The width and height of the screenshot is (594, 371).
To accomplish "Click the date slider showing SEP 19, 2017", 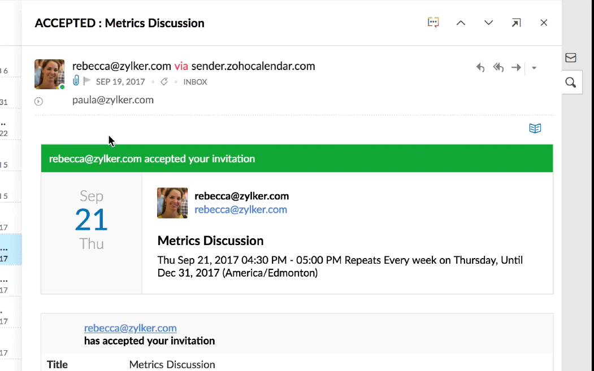I will tap(121, 81).
